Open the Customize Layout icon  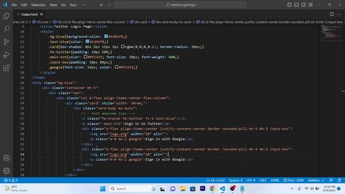[x=310, y=5]
